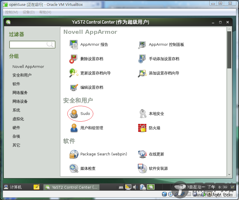Click the VirtualBox USB status icon

click(177, 194)
